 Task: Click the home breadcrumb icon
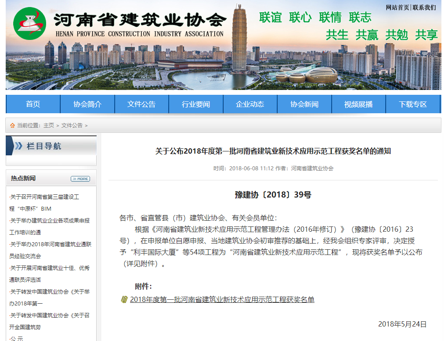pos(12,126)
